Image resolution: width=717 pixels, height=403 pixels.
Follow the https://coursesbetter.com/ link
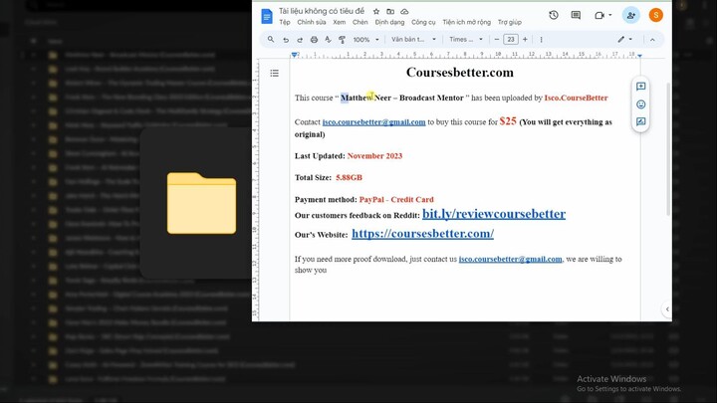422,234
